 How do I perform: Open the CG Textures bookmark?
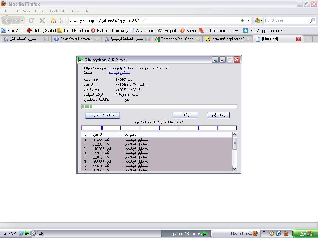pos(220,31)
